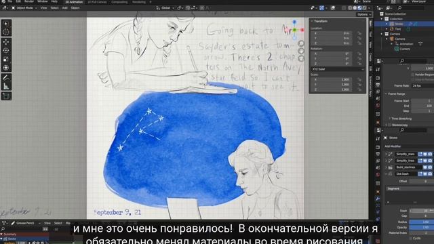
Task: Toggle Simplify_lines edit mode display
Action: 420,161
